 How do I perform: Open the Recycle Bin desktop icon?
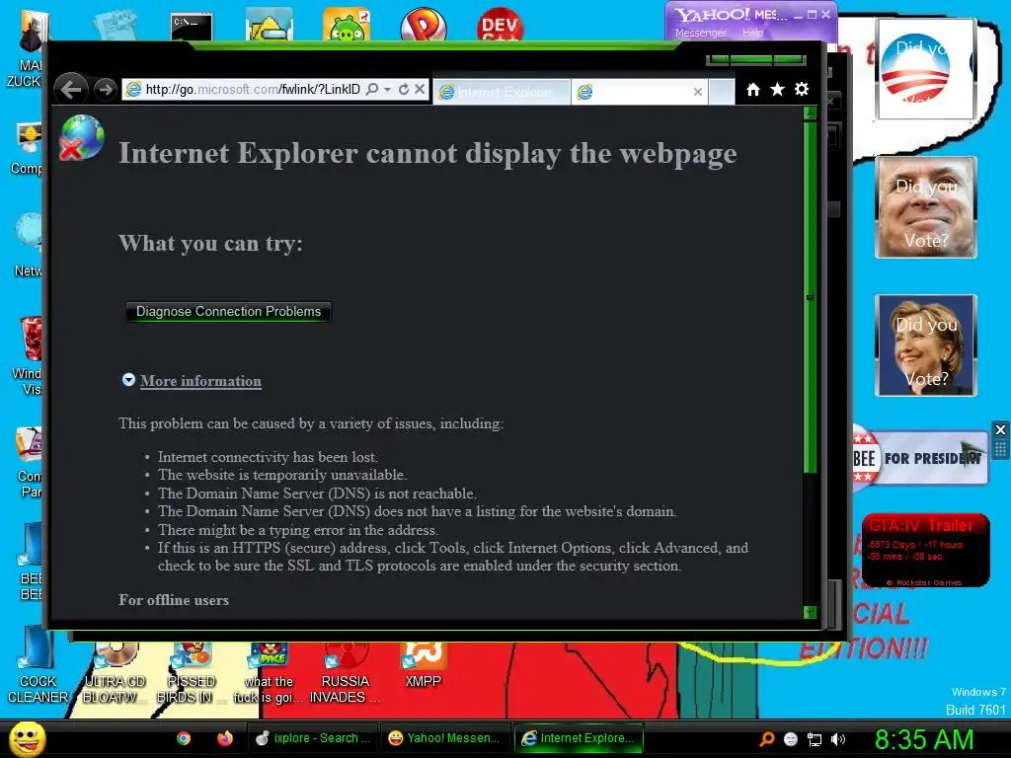point(30,354)
